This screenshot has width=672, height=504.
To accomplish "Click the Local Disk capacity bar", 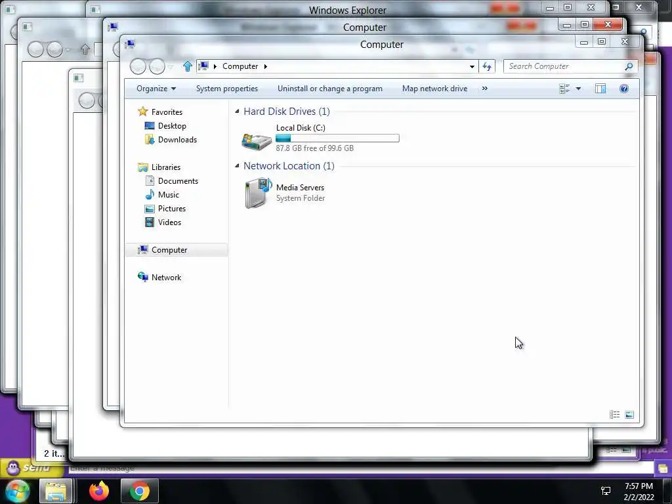I will click(x=337, y=138).
